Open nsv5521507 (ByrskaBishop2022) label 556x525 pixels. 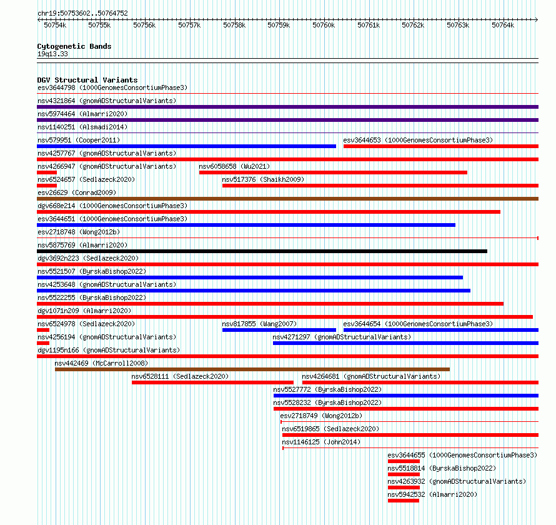(92, 271)
